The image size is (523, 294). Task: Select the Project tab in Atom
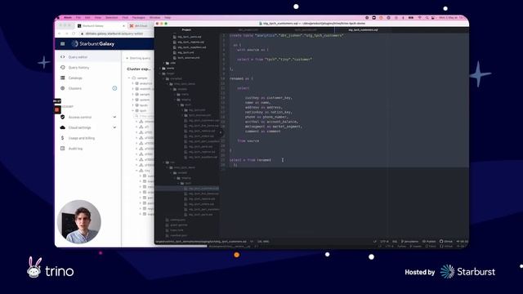click(186, 29)
